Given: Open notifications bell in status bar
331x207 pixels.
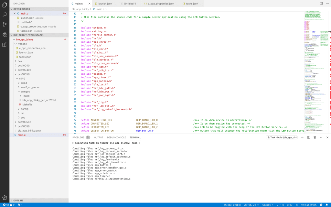Looking at the screenshot, I should coord(326,205).
